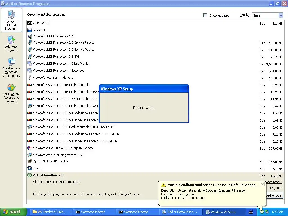Click the Steam program icon

tap(29, 168)
